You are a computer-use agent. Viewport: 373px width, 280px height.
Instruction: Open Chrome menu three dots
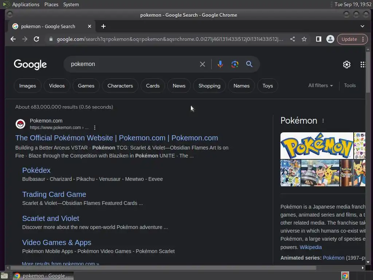pos(363,39)
